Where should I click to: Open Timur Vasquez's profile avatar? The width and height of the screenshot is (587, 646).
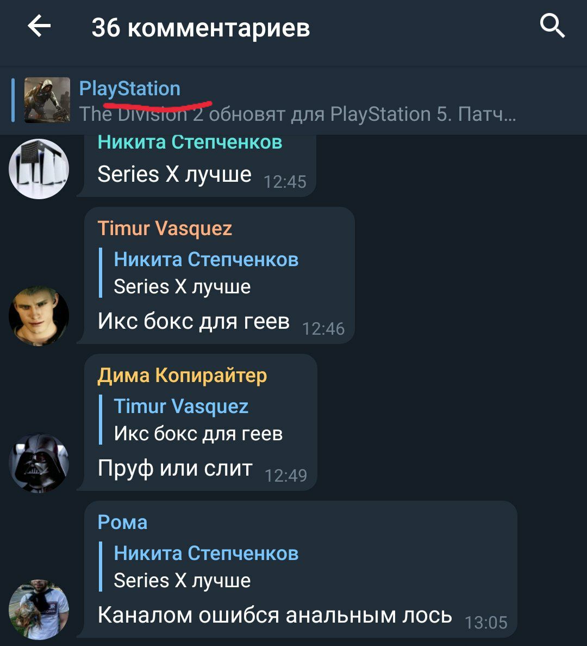pyautogui.click(x=39, y=316)
